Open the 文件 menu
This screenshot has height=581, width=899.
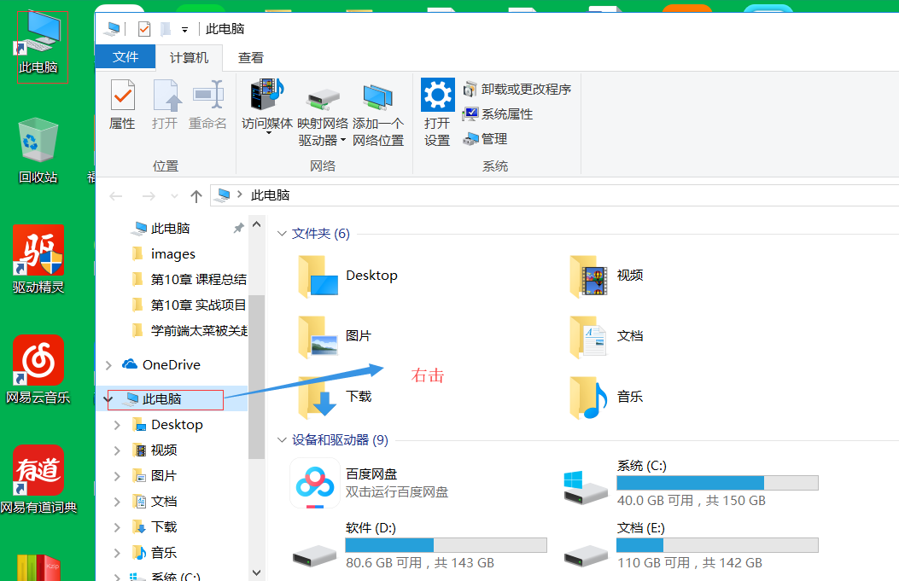click(126, 56)
